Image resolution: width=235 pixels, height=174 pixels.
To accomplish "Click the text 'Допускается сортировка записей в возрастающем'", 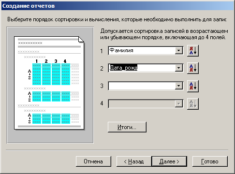I will click(x=164, y=31).
